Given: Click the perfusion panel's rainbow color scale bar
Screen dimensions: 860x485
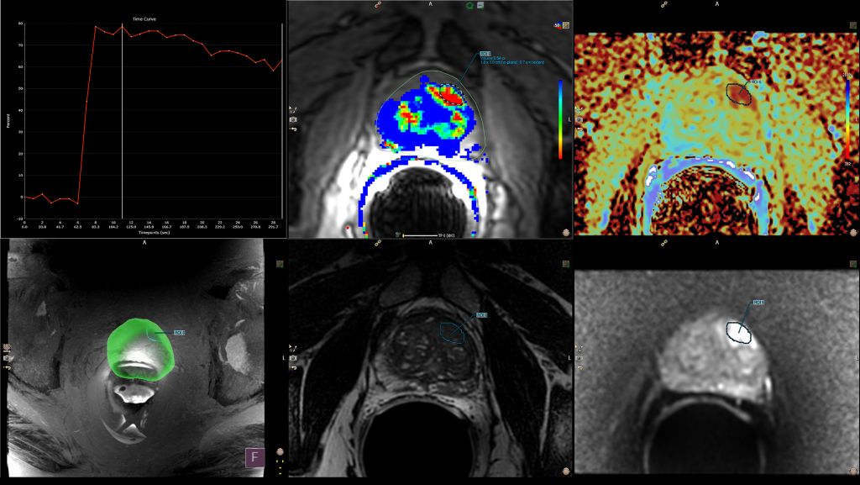Looking at the screenshot, I should [560, 119].
